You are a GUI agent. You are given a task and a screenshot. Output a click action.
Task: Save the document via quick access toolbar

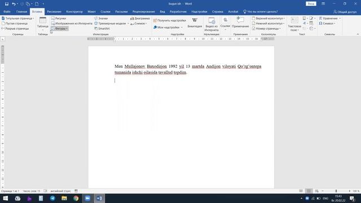[6, 4]
